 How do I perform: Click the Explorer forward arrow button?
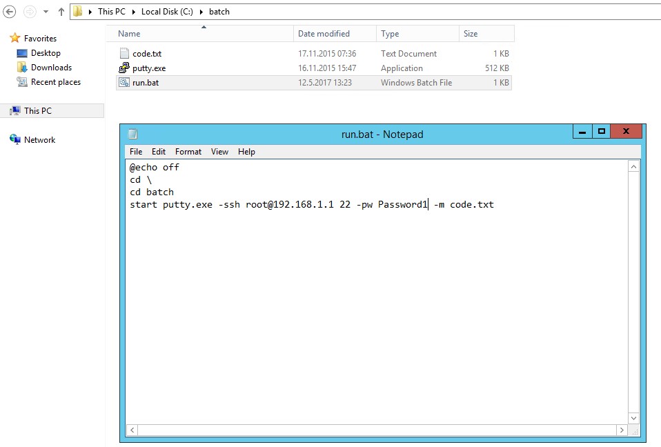30,12
